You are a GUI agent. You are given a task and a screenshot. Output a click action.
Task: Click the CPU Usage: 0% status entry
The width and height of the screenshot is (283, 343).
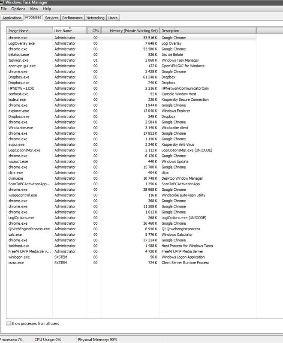[x=48, y=340]
